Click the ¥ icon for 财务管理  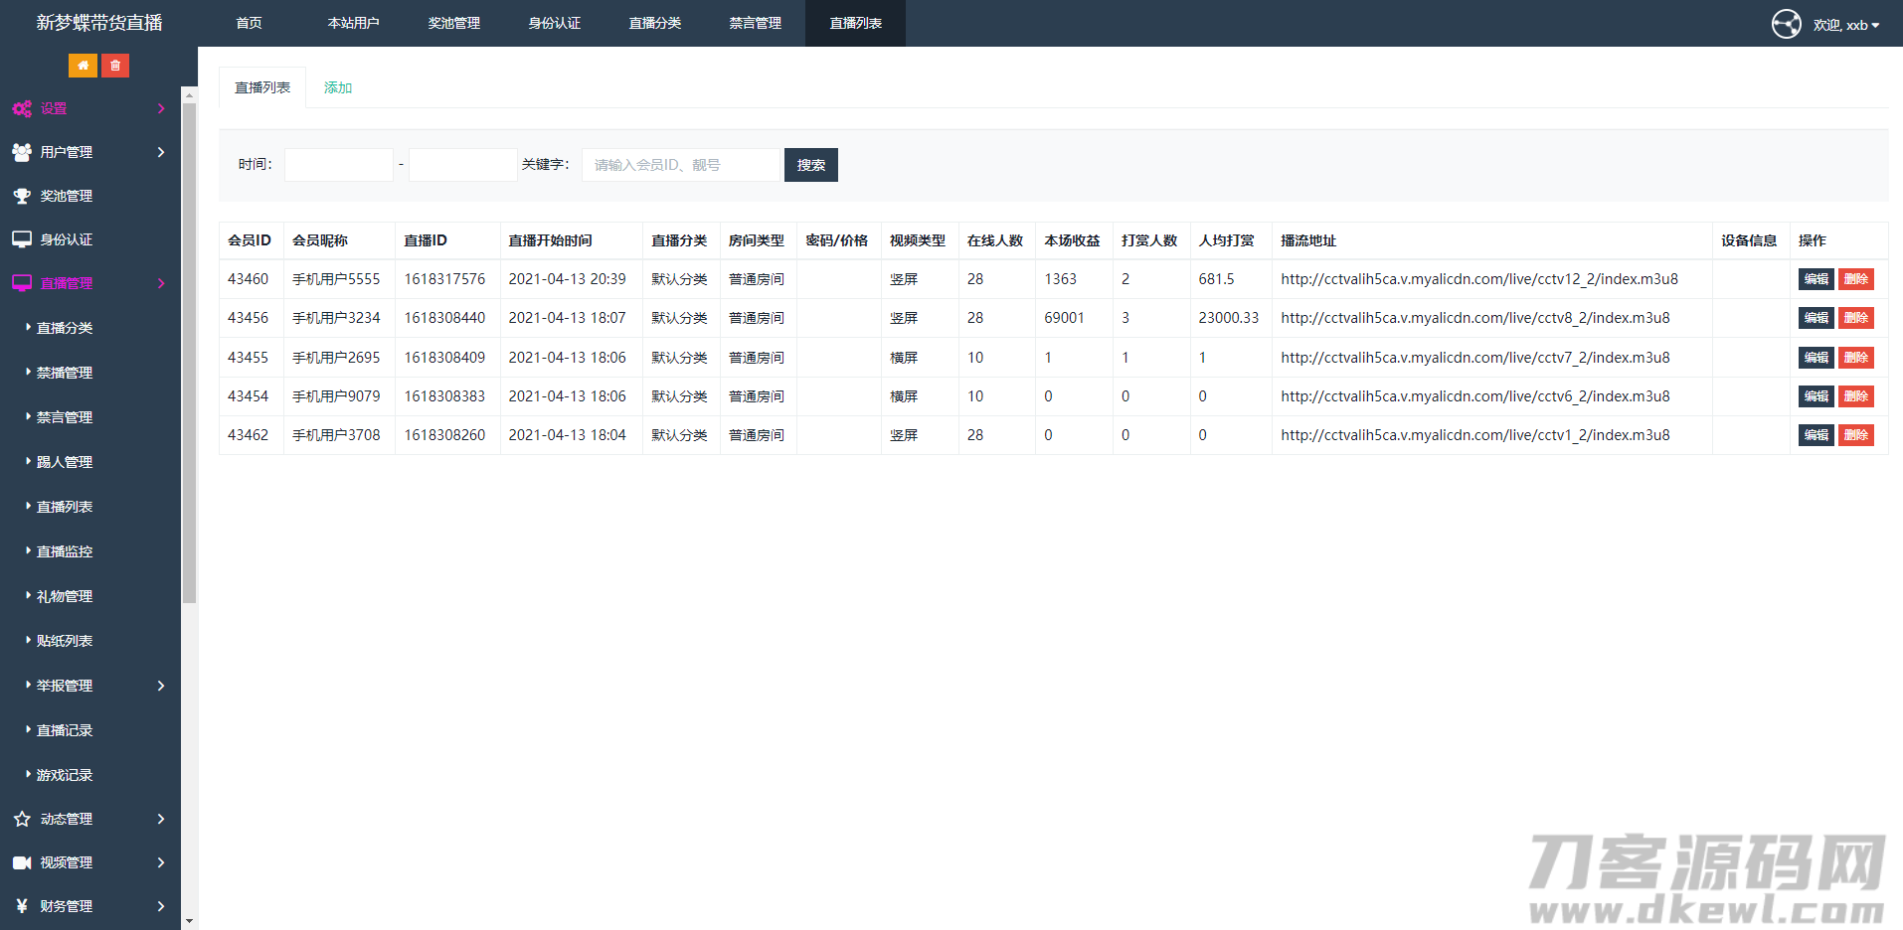coord(22,905)
